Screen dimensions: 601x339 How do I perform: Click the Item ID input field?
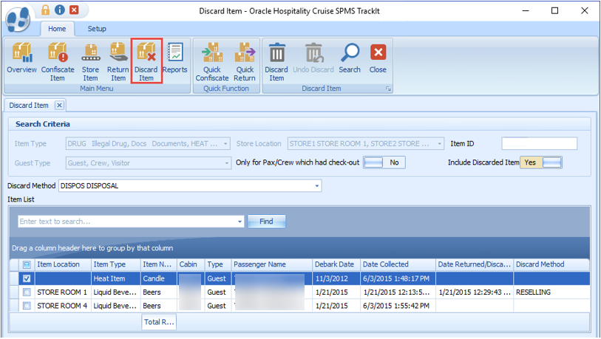click(539, 143)
